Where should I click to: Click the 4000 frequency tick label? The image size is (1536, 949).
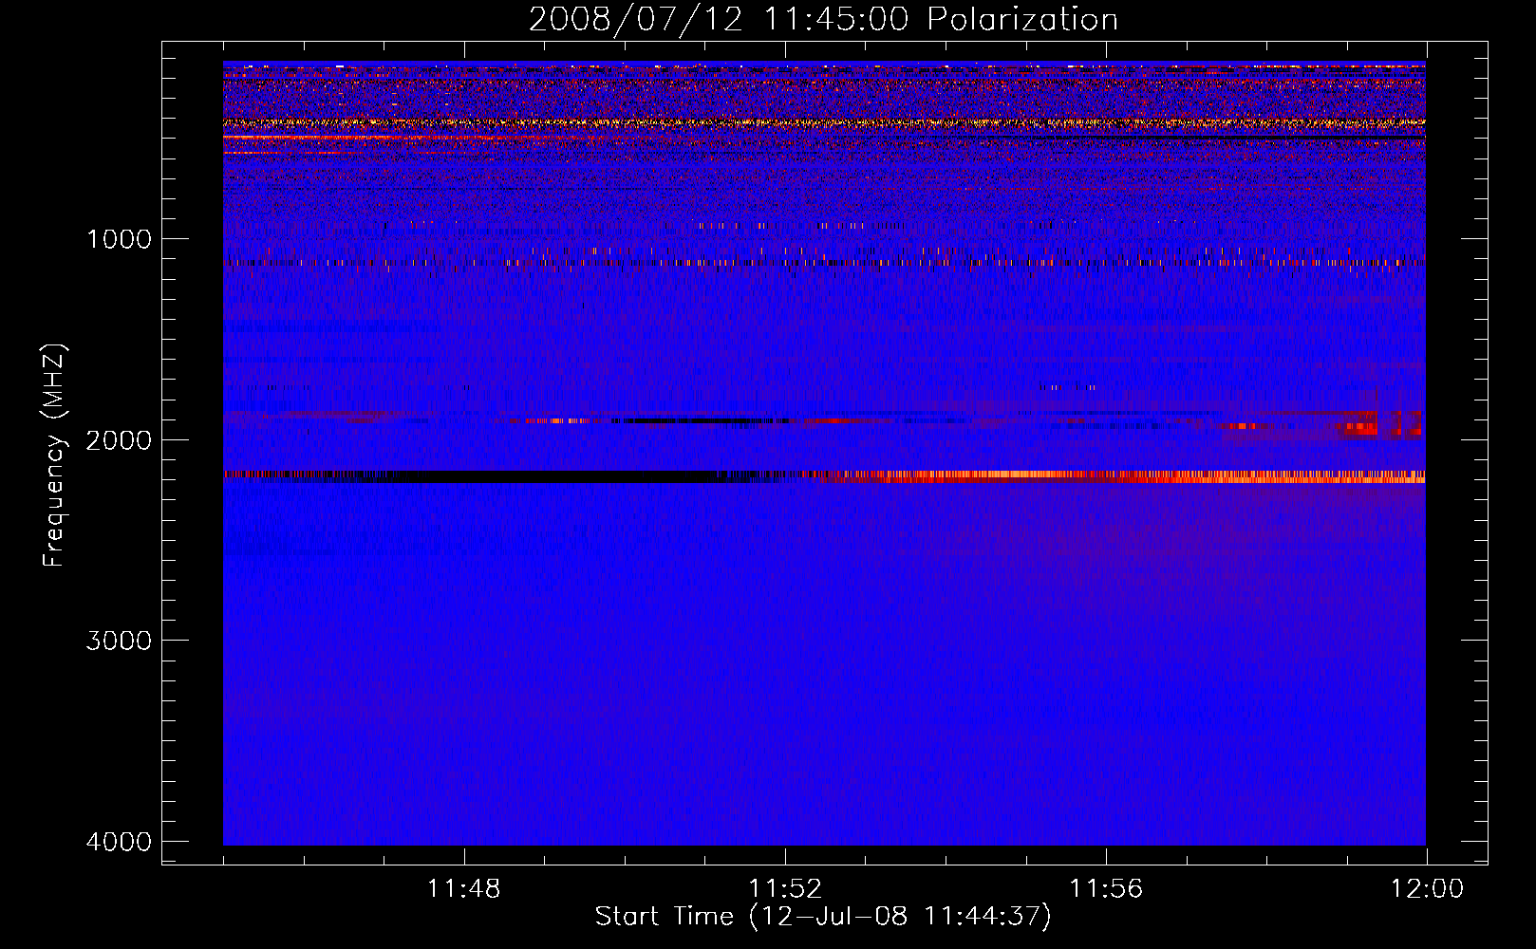click(x=119, y=842)
